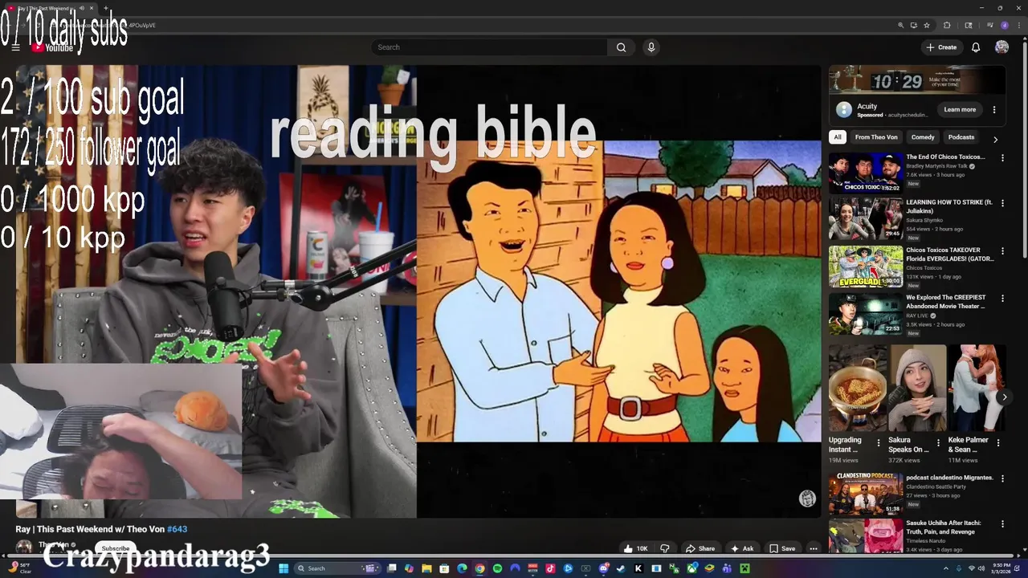Open options for the Acuity ad
This screenshot has width=1028, height=578.
pos(994,109)
